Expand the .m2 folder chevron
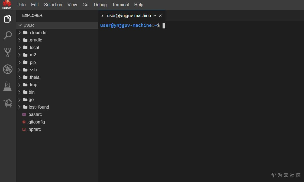 pyautogui.click(x=20, y=55)
